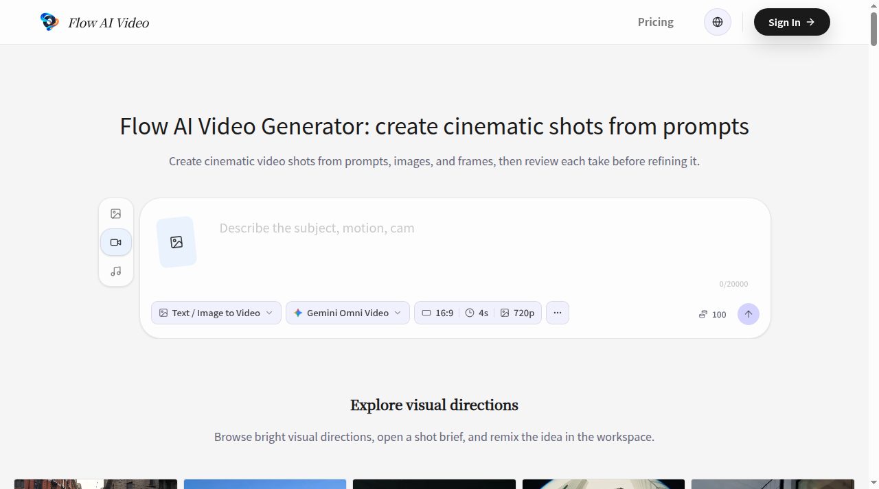Adjust the 4s duration setting
The height and width of the screenshot is (489, 879).
click(477, 313)
